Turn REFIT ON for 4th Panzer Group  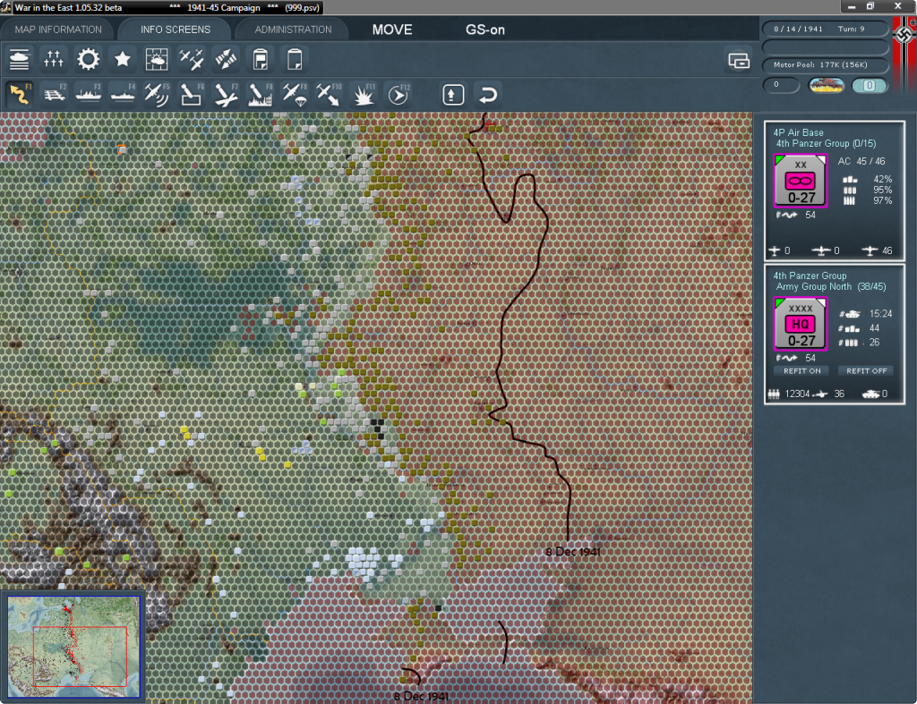pos(801,371)
